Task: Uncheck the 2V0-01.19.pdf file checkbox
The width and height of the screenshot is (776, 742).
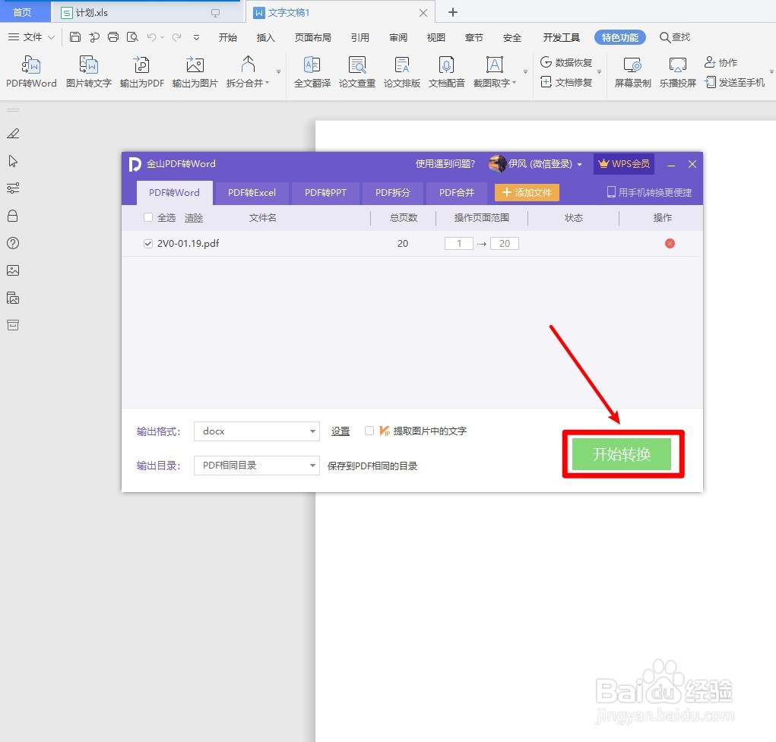Action: 147,243
